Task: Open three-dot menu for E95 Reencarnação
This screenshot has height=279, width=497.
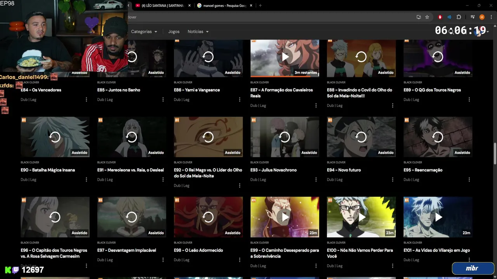Action: pos(469,180)
